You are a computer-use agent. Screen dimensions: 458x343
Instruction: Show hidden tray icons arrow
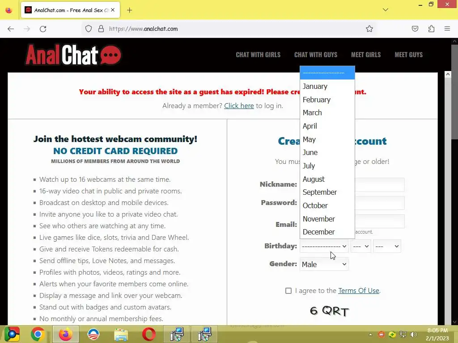(x=370, y=335)
